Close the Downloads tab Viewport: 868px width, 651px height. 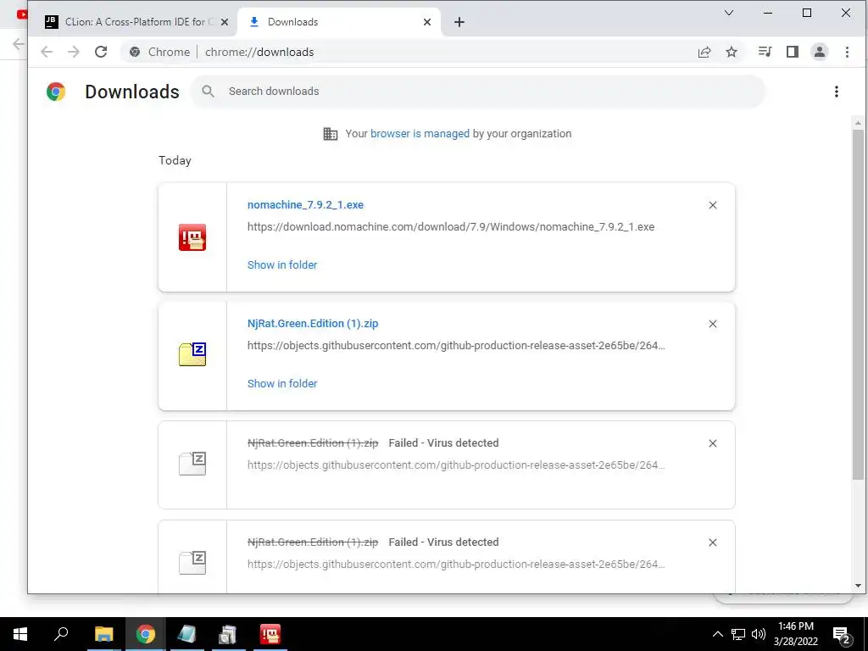click(x=427, y=22)
